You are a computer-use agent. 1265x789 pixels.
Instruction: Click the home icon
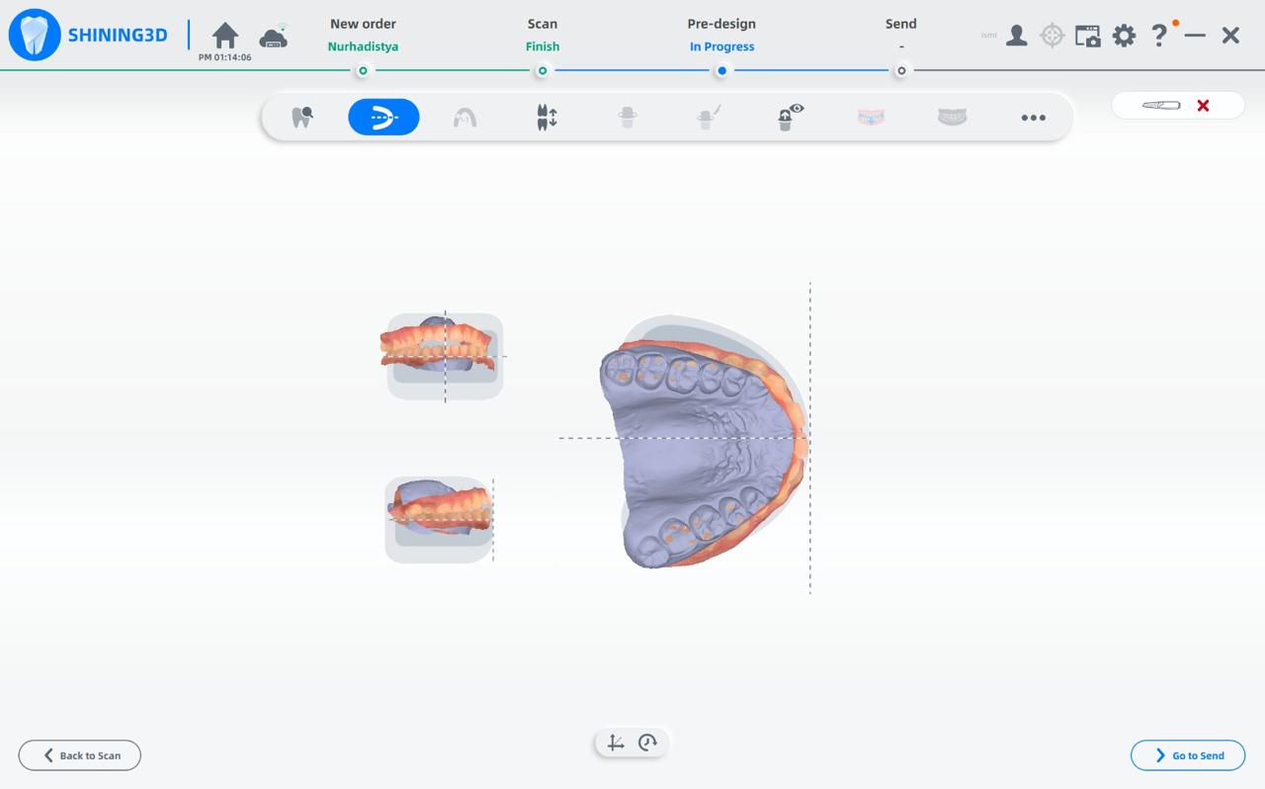(x=225, y=36)
